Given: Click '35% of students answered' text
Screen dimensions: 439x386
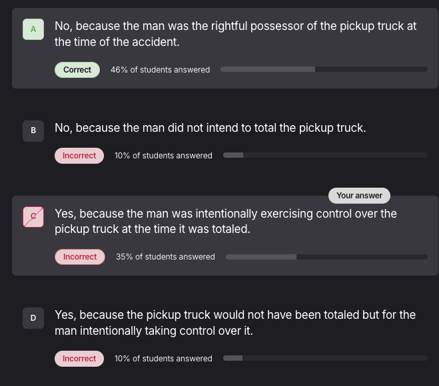Looking at the screenshot, I should (165, 257).
